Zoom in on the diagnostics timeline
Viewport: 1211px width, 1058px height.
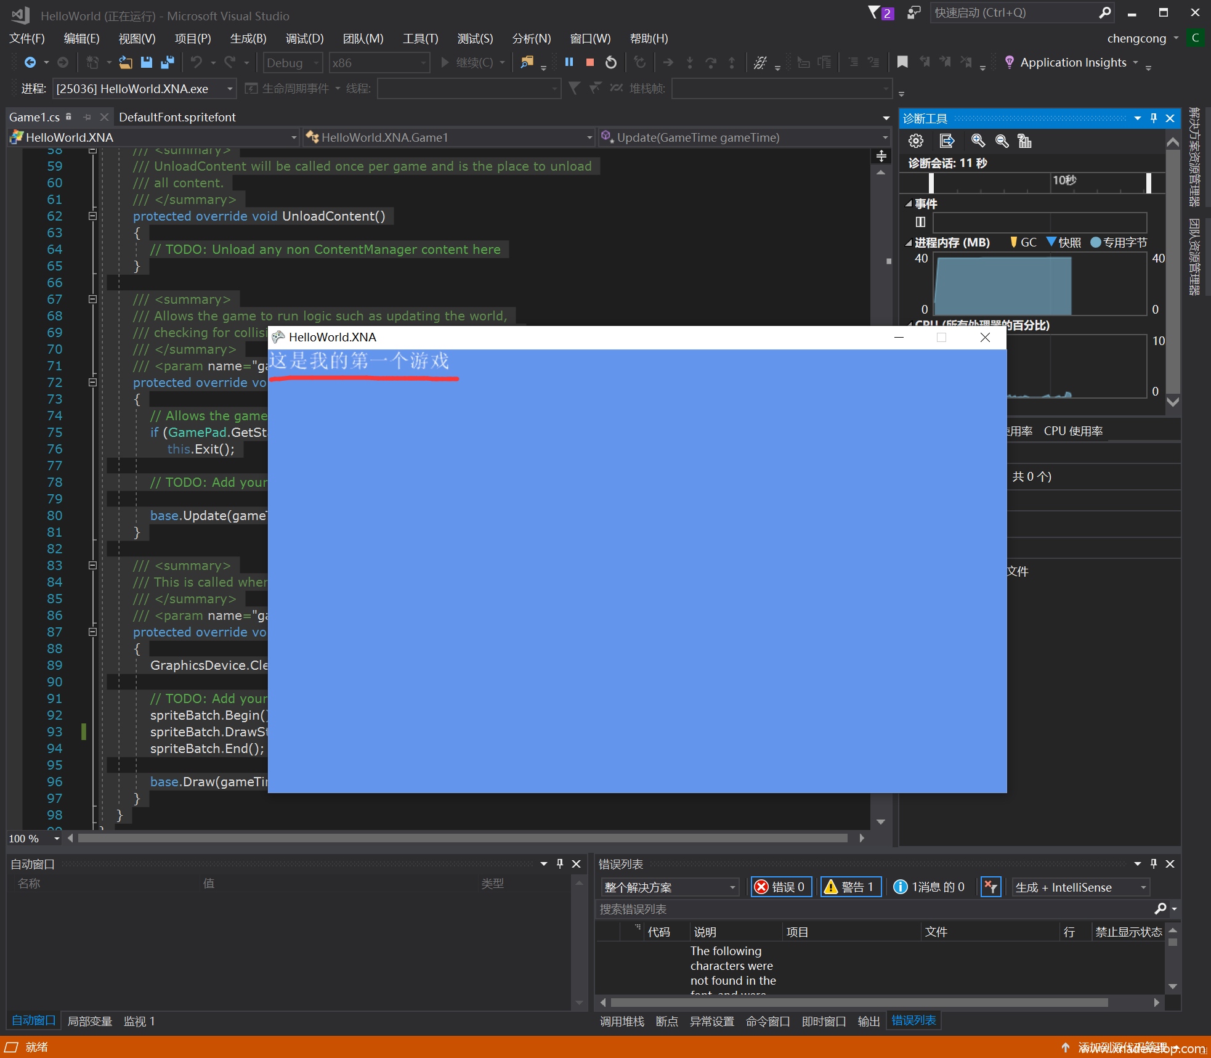tap(978, 141)
